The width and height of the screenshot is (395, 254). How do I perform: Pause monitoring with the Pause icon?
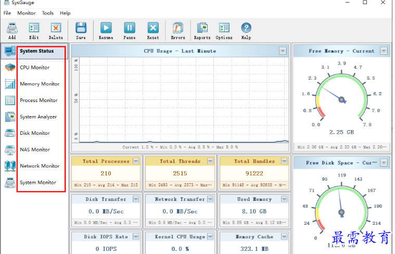[130, 28]
